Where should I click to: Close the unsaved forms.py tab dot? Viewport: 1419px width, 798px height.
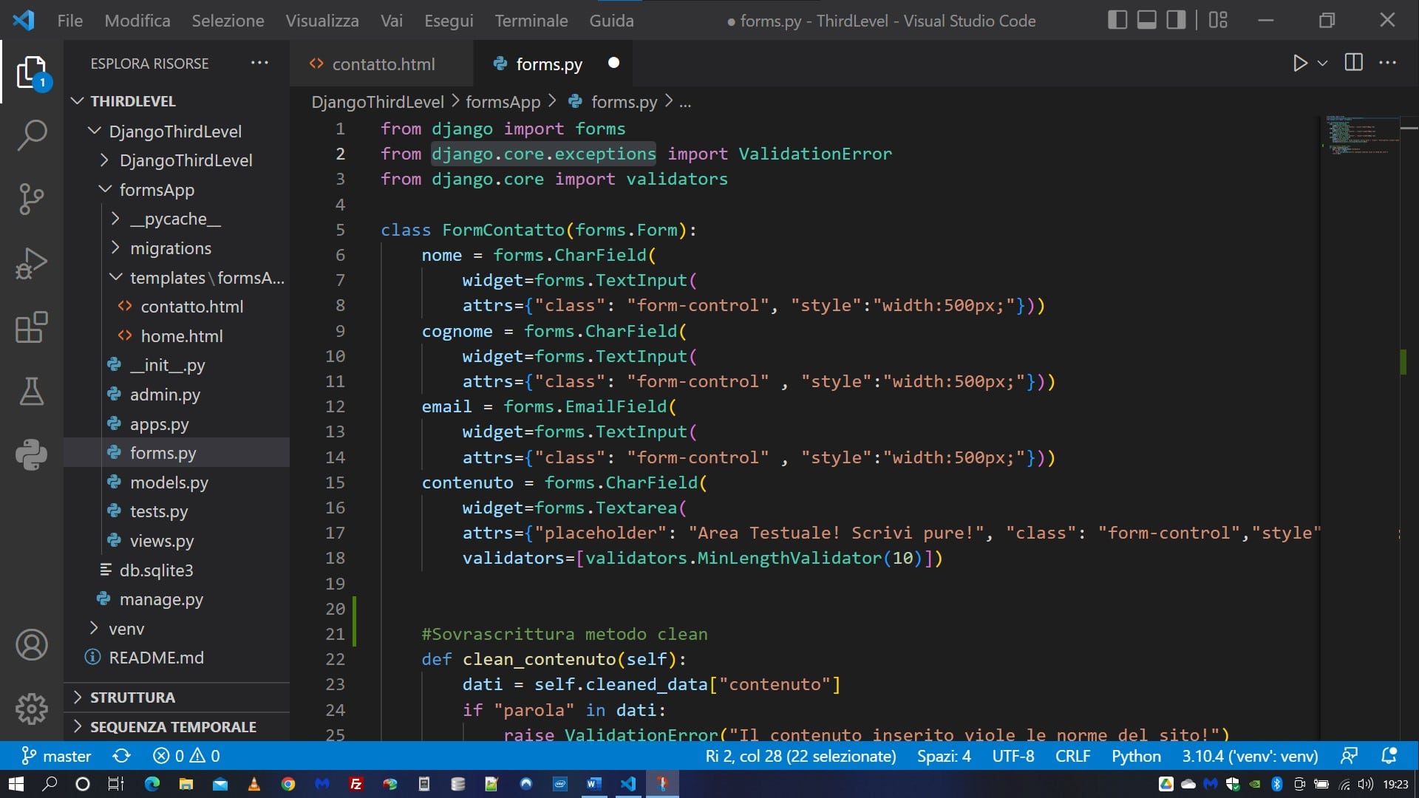[x=613, y=63]
